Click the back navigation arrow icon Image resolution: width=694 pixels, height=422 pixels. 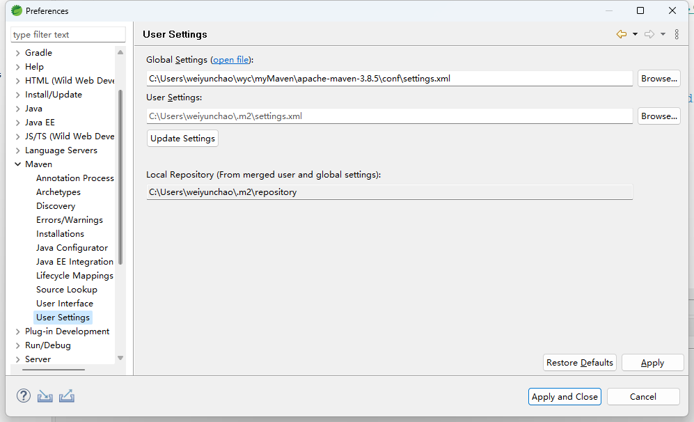click(621, 34)
